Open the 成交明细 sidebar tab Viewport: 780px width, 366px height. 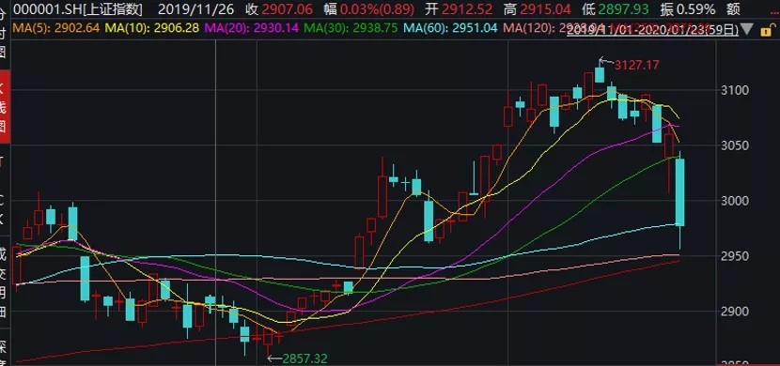[x=4, y=284]
